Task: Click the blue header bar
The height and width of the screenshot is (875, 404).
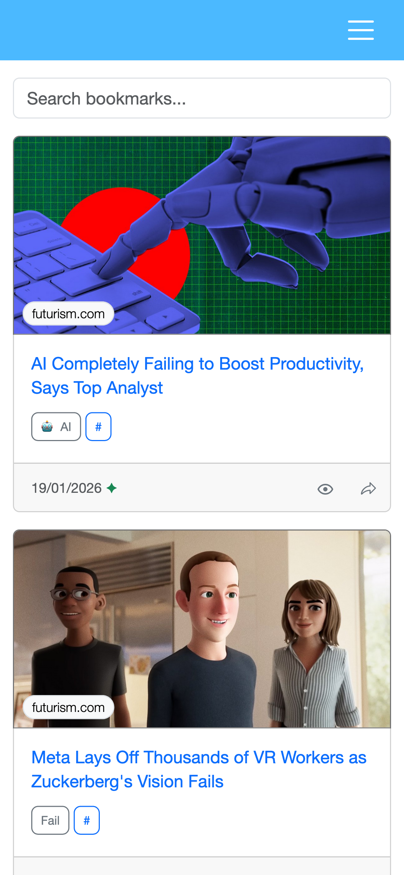Action: 202,30
